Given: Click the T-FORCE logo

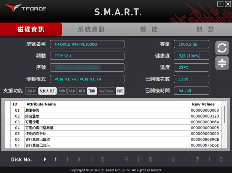Looking at the screenshot, I should point(26,8).
